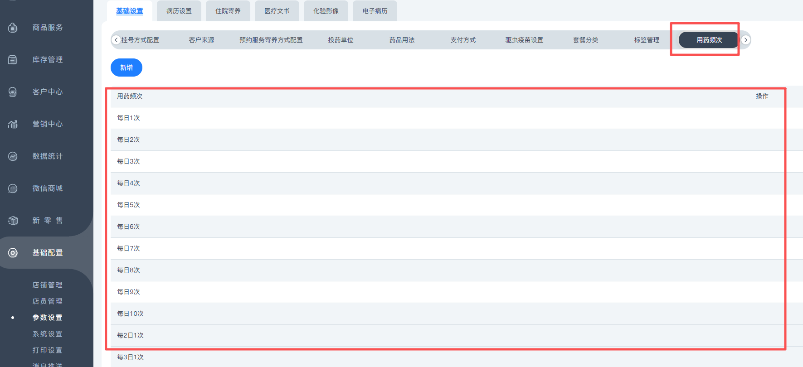Click the 客户中心 headset icon
The image size is (803, 367).
(13, 92)
